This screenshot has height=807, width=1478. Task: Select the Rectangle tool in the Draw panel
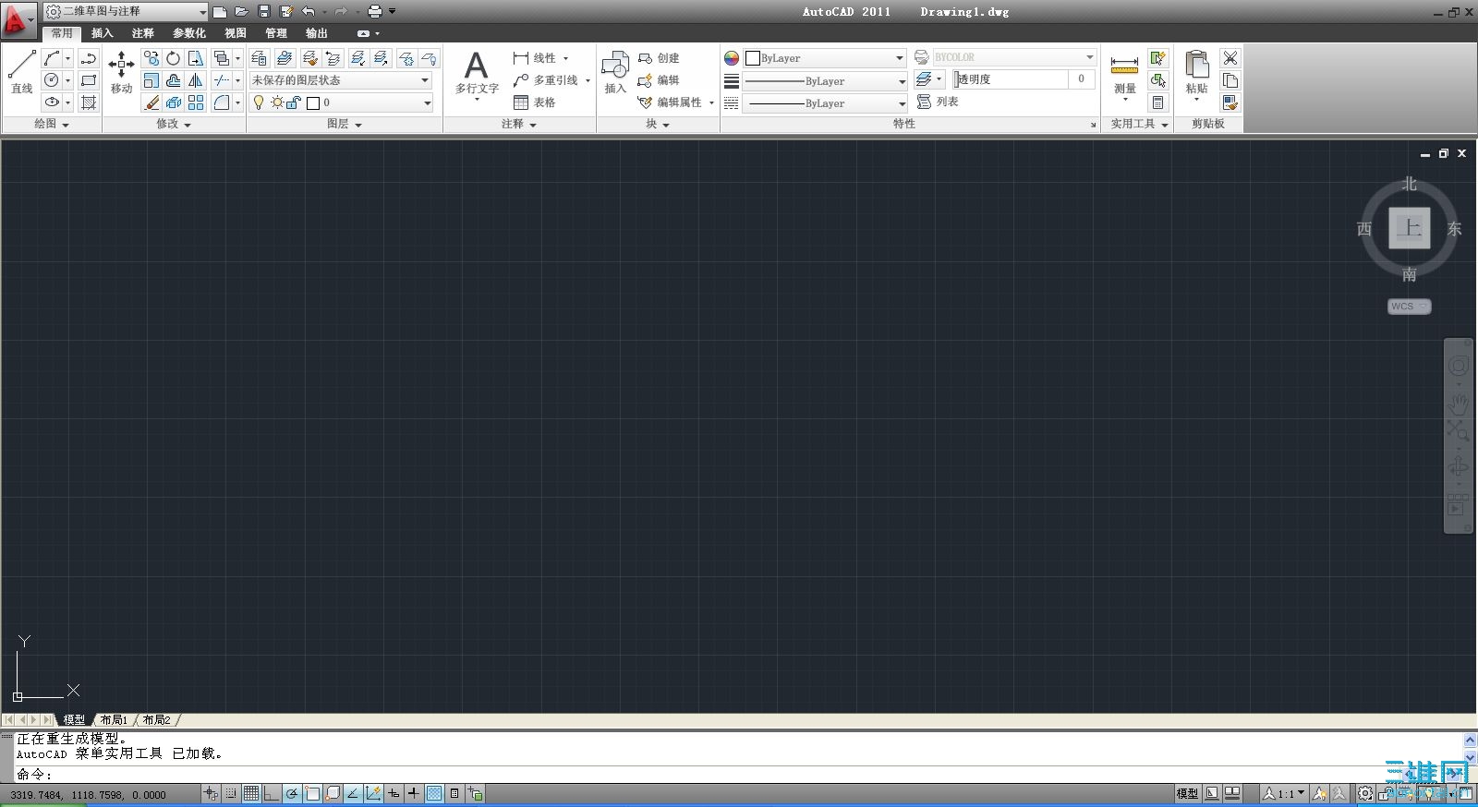click(x=89, y=80)
